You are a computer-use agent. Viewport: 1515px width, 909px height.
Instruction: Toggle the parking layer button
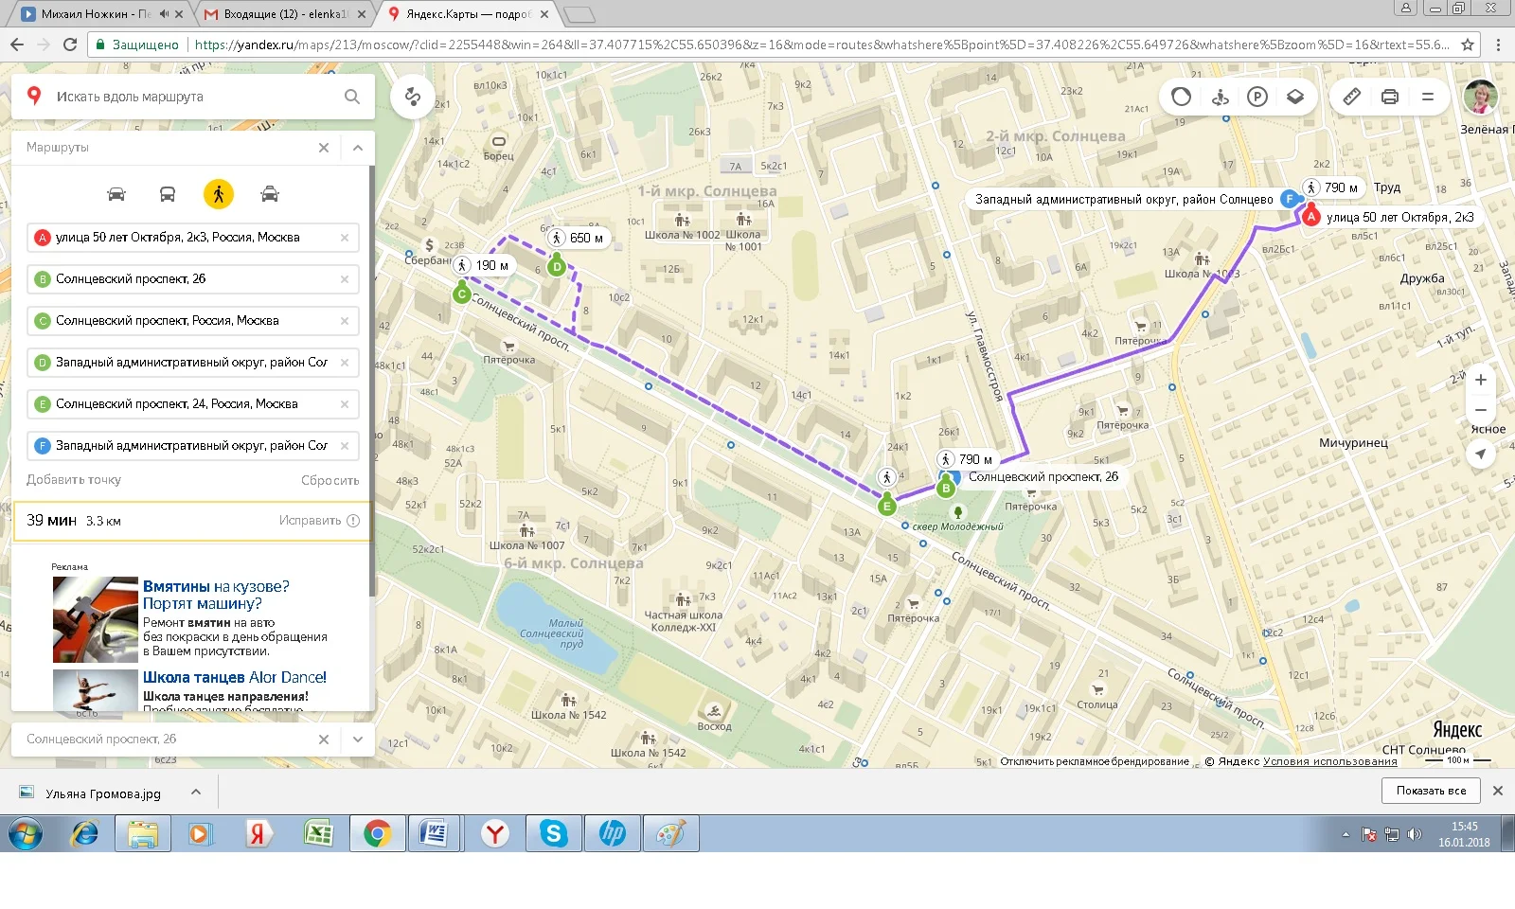pos(1257,97)
